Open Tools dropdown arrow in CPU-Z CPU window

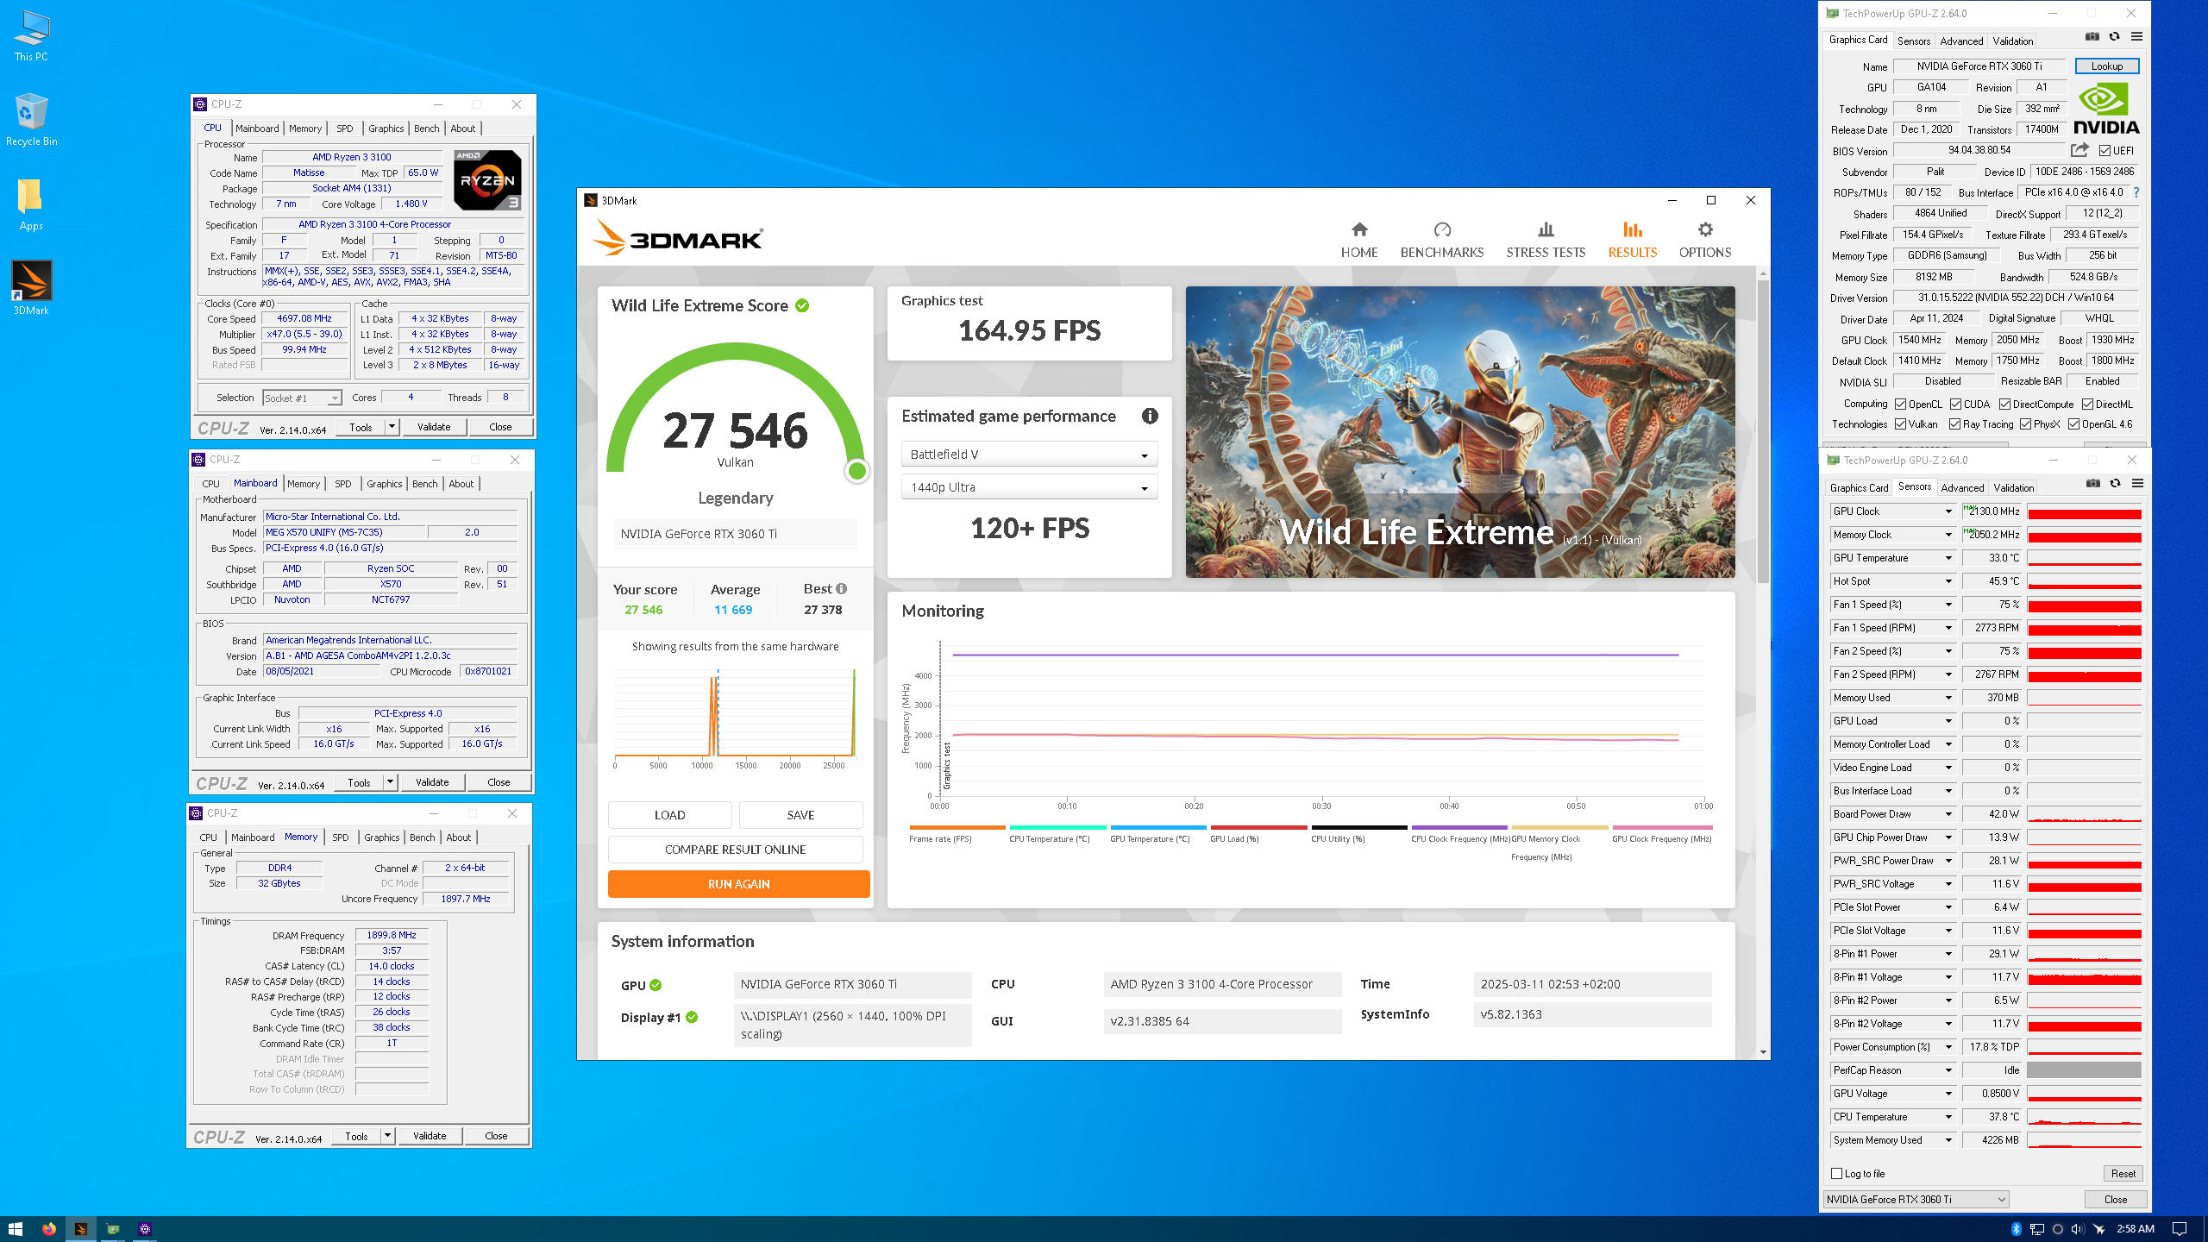tap(392, 426)
